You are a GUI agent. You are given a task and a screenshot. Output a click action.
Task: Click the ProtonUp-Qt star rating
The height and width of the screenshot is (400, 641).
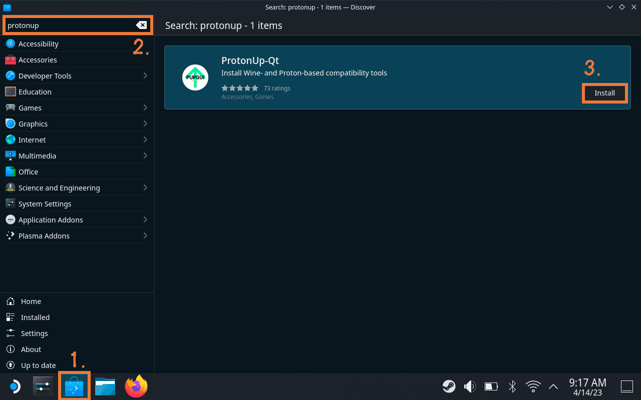click(240, 88)
